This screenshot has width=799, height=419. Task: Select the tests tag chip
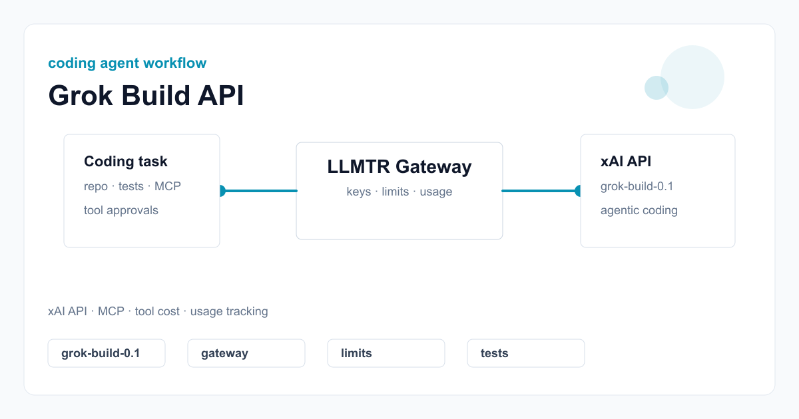pyautogui.click(x=526, y=353)
